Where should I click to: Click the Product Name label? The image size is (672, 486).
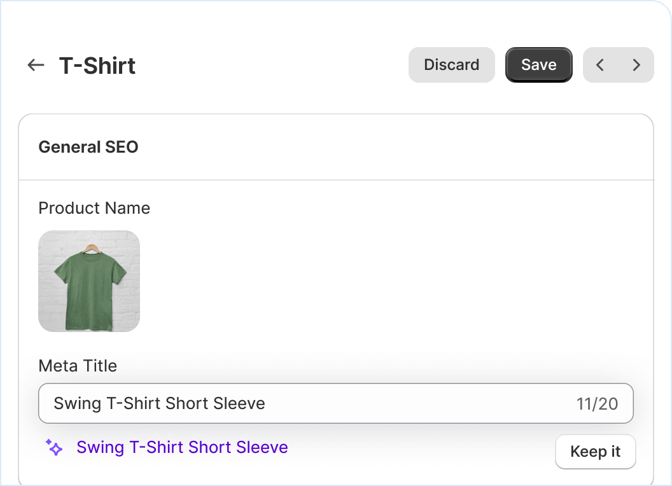[94, 208]
